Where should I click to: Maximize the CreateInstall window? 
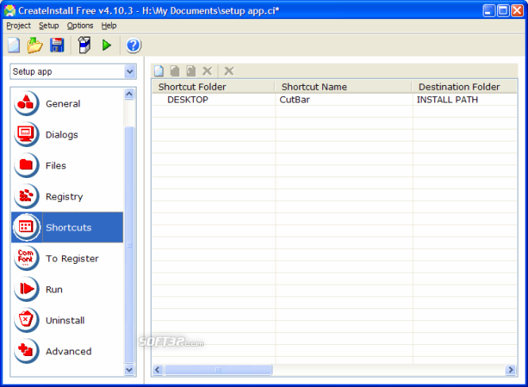click(x=503, y=10)
